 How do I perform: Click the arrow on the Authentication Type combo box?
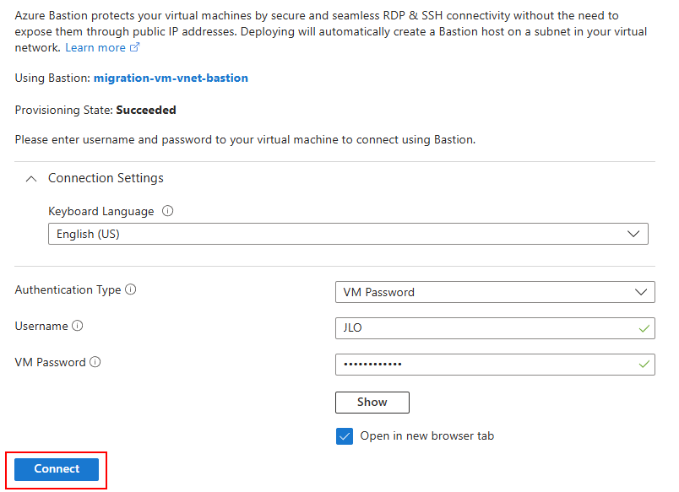[640, 292]
